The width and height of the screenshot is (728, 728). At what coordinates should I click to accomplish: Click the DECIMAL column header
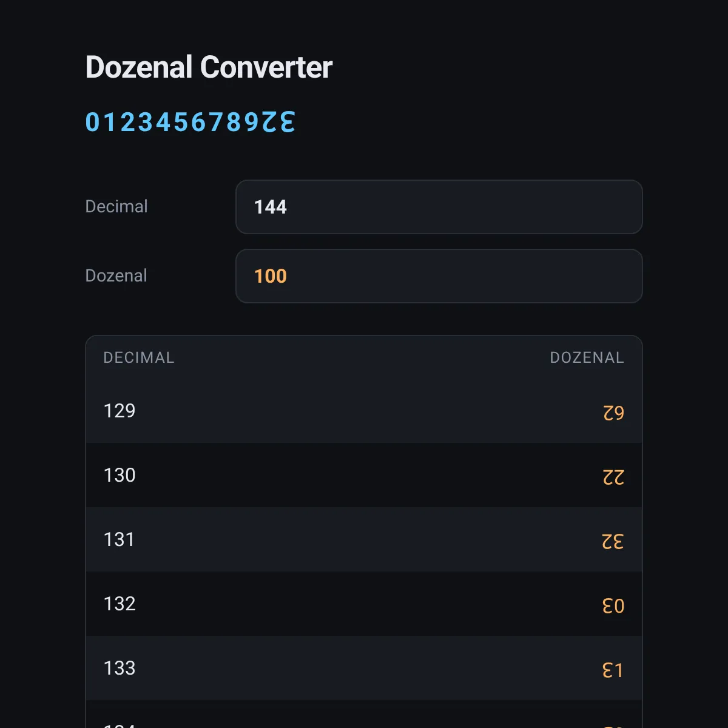139,357
